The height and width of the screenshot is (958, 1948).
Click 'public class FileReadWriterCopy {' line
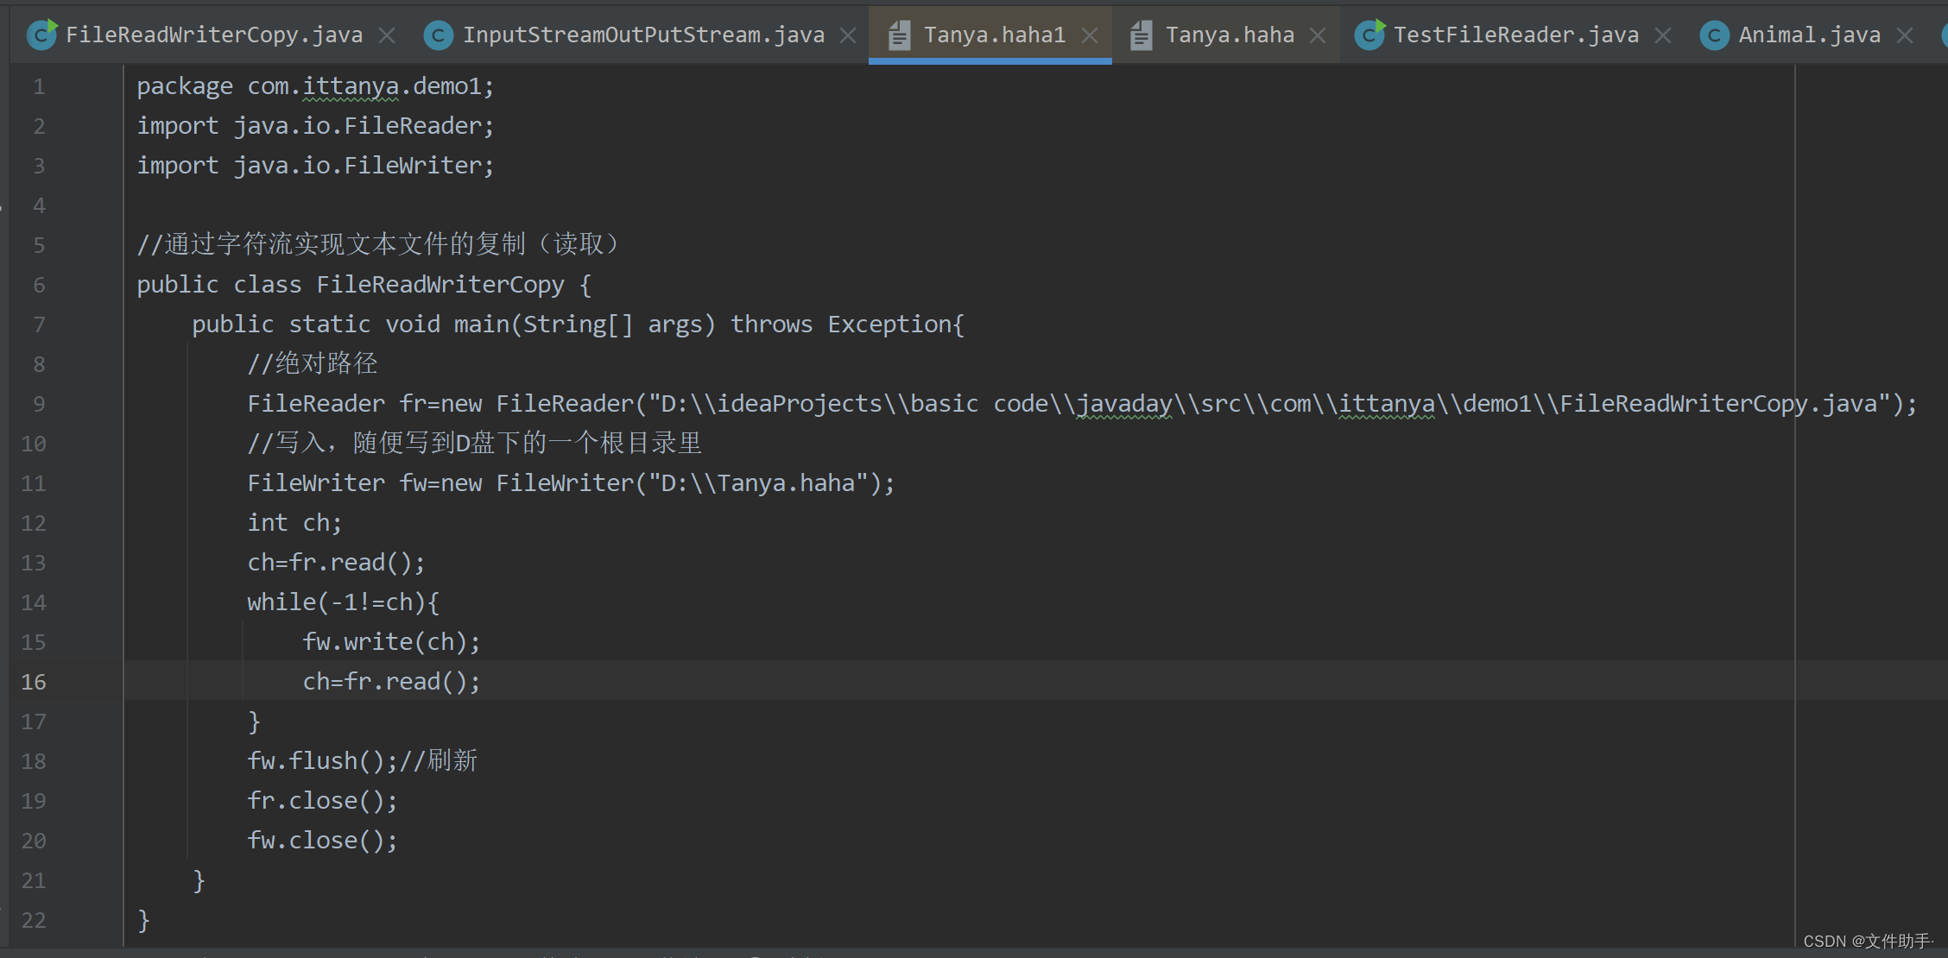(x=364, y=285)
